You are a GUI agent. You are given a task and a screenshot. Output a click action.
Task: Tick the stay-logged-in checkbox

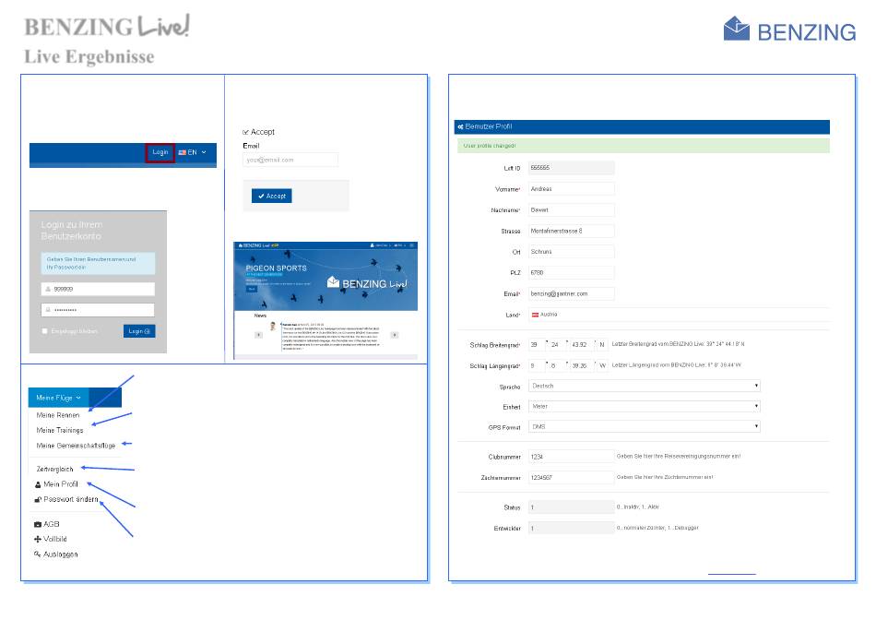click(44, 331)
